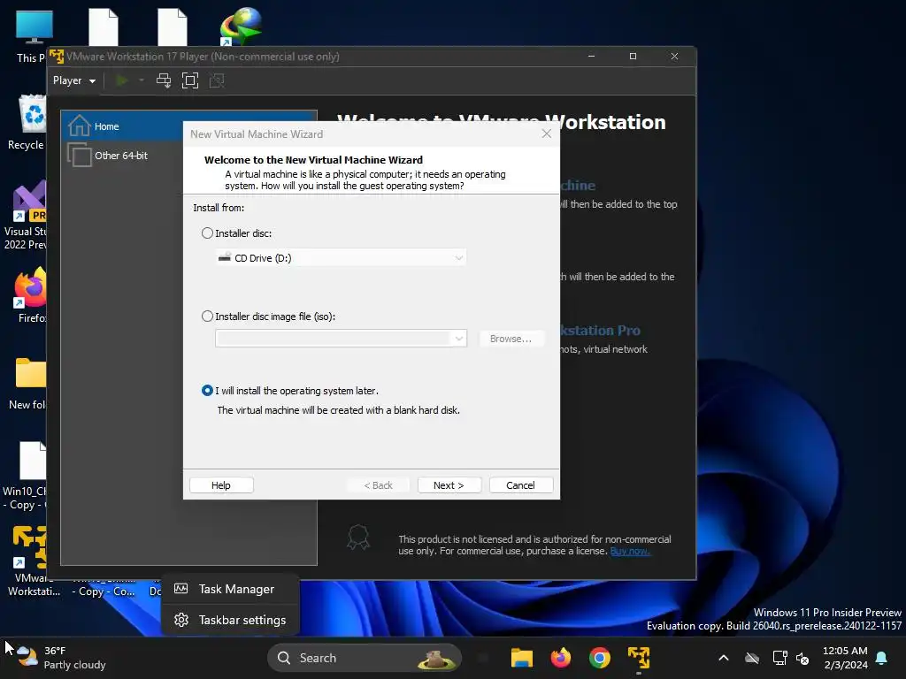
Task: Select the Recycle Bin desktop icon
Action: (x=27, y=122)
